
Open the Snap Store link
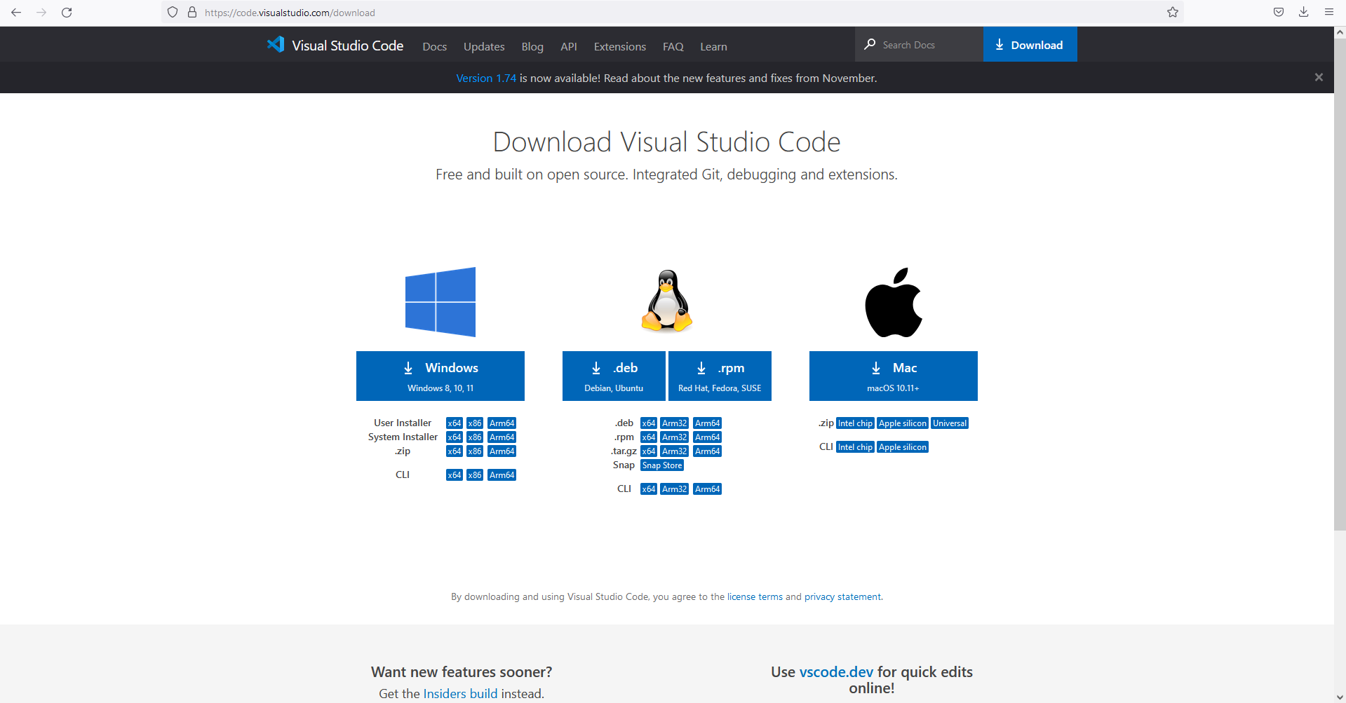tap(662, 465)
